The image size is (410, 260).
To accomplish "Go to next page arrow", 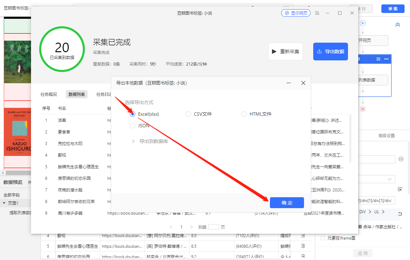I will point(192,227).
